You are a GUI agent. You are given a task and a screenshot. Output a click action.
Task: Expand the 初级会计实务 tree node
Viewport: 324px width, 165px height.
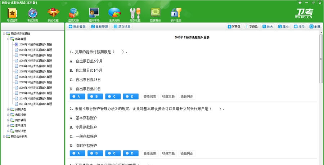pyautogui.click(x=4, y=136)
